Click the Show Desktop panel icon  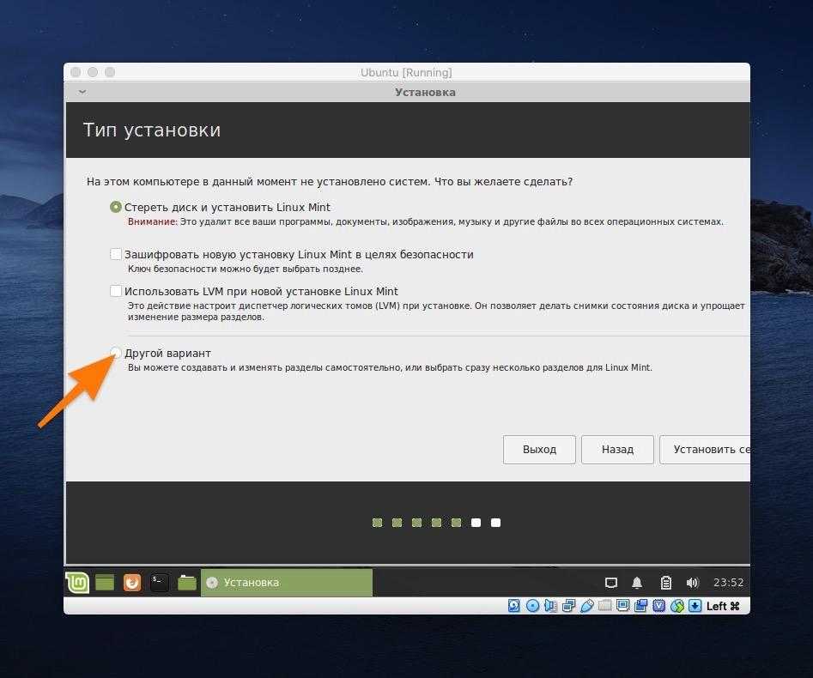tap(105, 583)
